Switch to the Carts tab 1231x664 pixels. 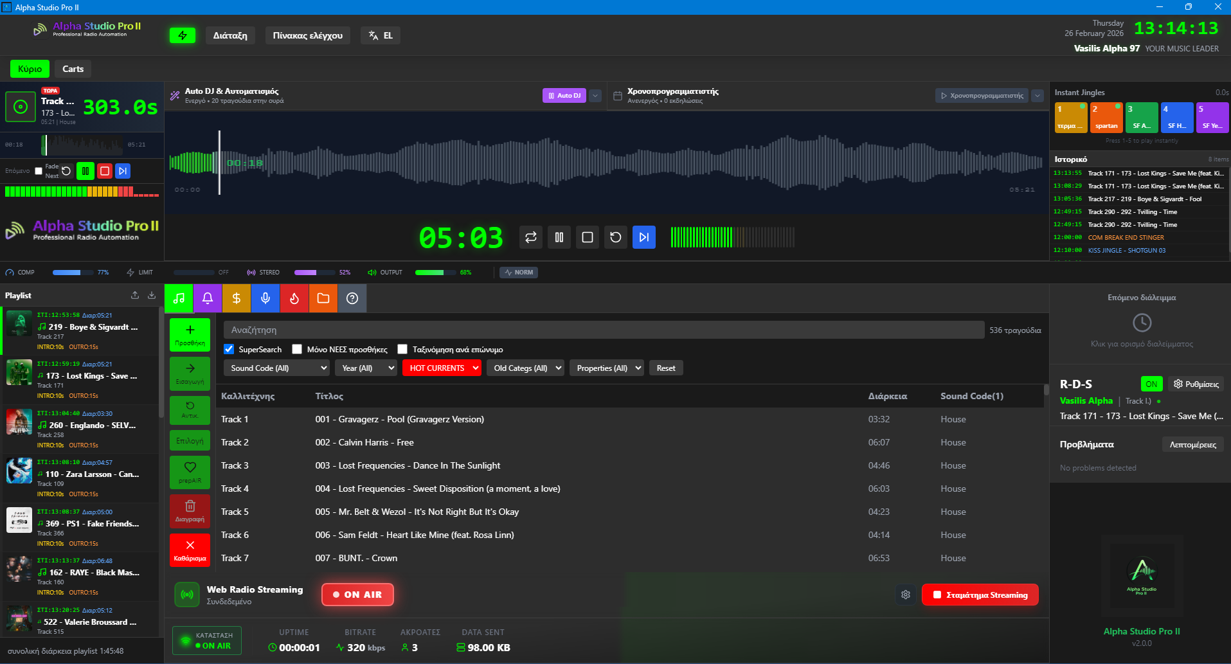point(72,69)
